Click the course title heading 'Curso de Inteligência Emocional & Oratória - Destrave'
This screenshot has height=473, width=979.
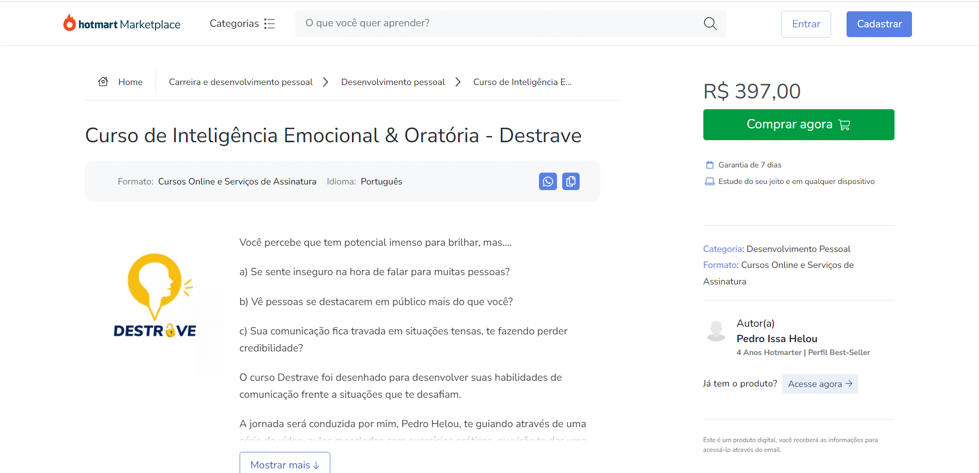pyautogui.click(x=333, y=136)
